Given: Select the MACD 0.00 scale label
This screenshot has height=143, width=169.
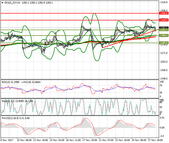Looking at the screenshot, I should [162, 128].
